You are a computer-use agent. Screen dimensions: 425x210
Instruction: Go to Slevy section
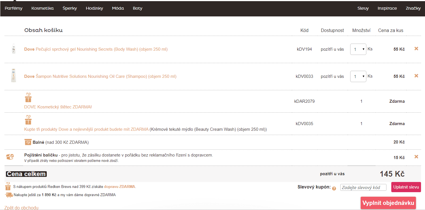click(363, 8)
